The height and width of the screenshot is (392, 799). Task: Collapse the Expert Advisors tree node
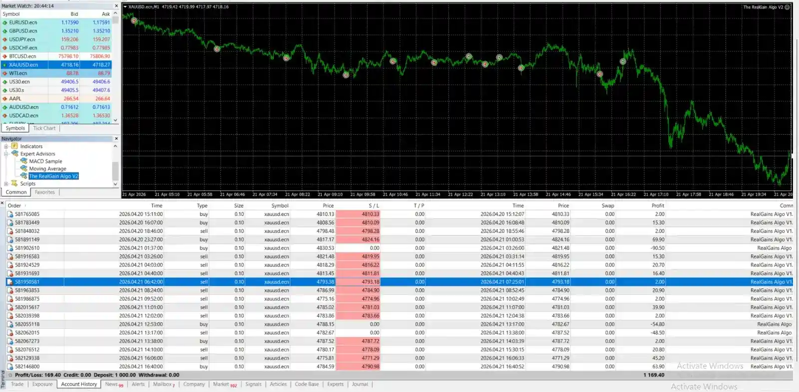click(x=6, y=154)
